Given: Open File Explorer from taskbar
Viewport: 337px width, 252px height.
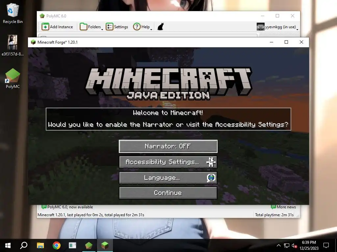Looking at the screenshot, I should pos(40,245).
